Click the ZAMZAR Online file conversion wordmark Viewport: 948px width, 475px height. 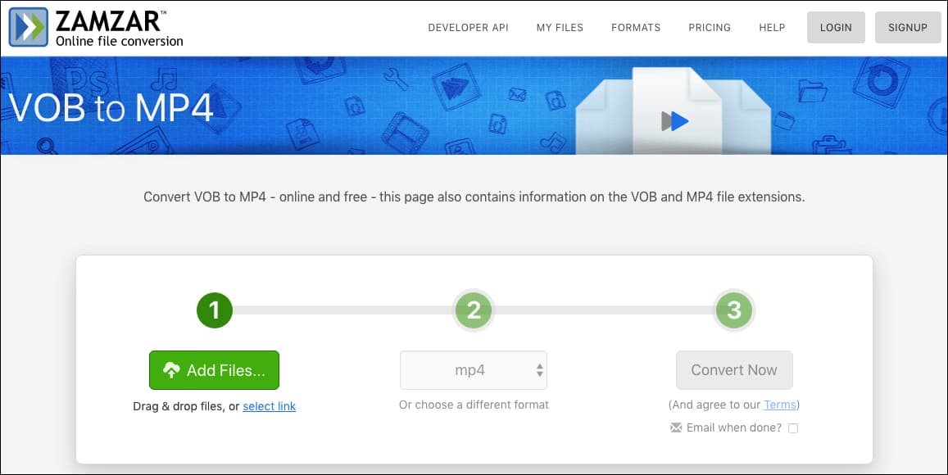pos(119,29)
